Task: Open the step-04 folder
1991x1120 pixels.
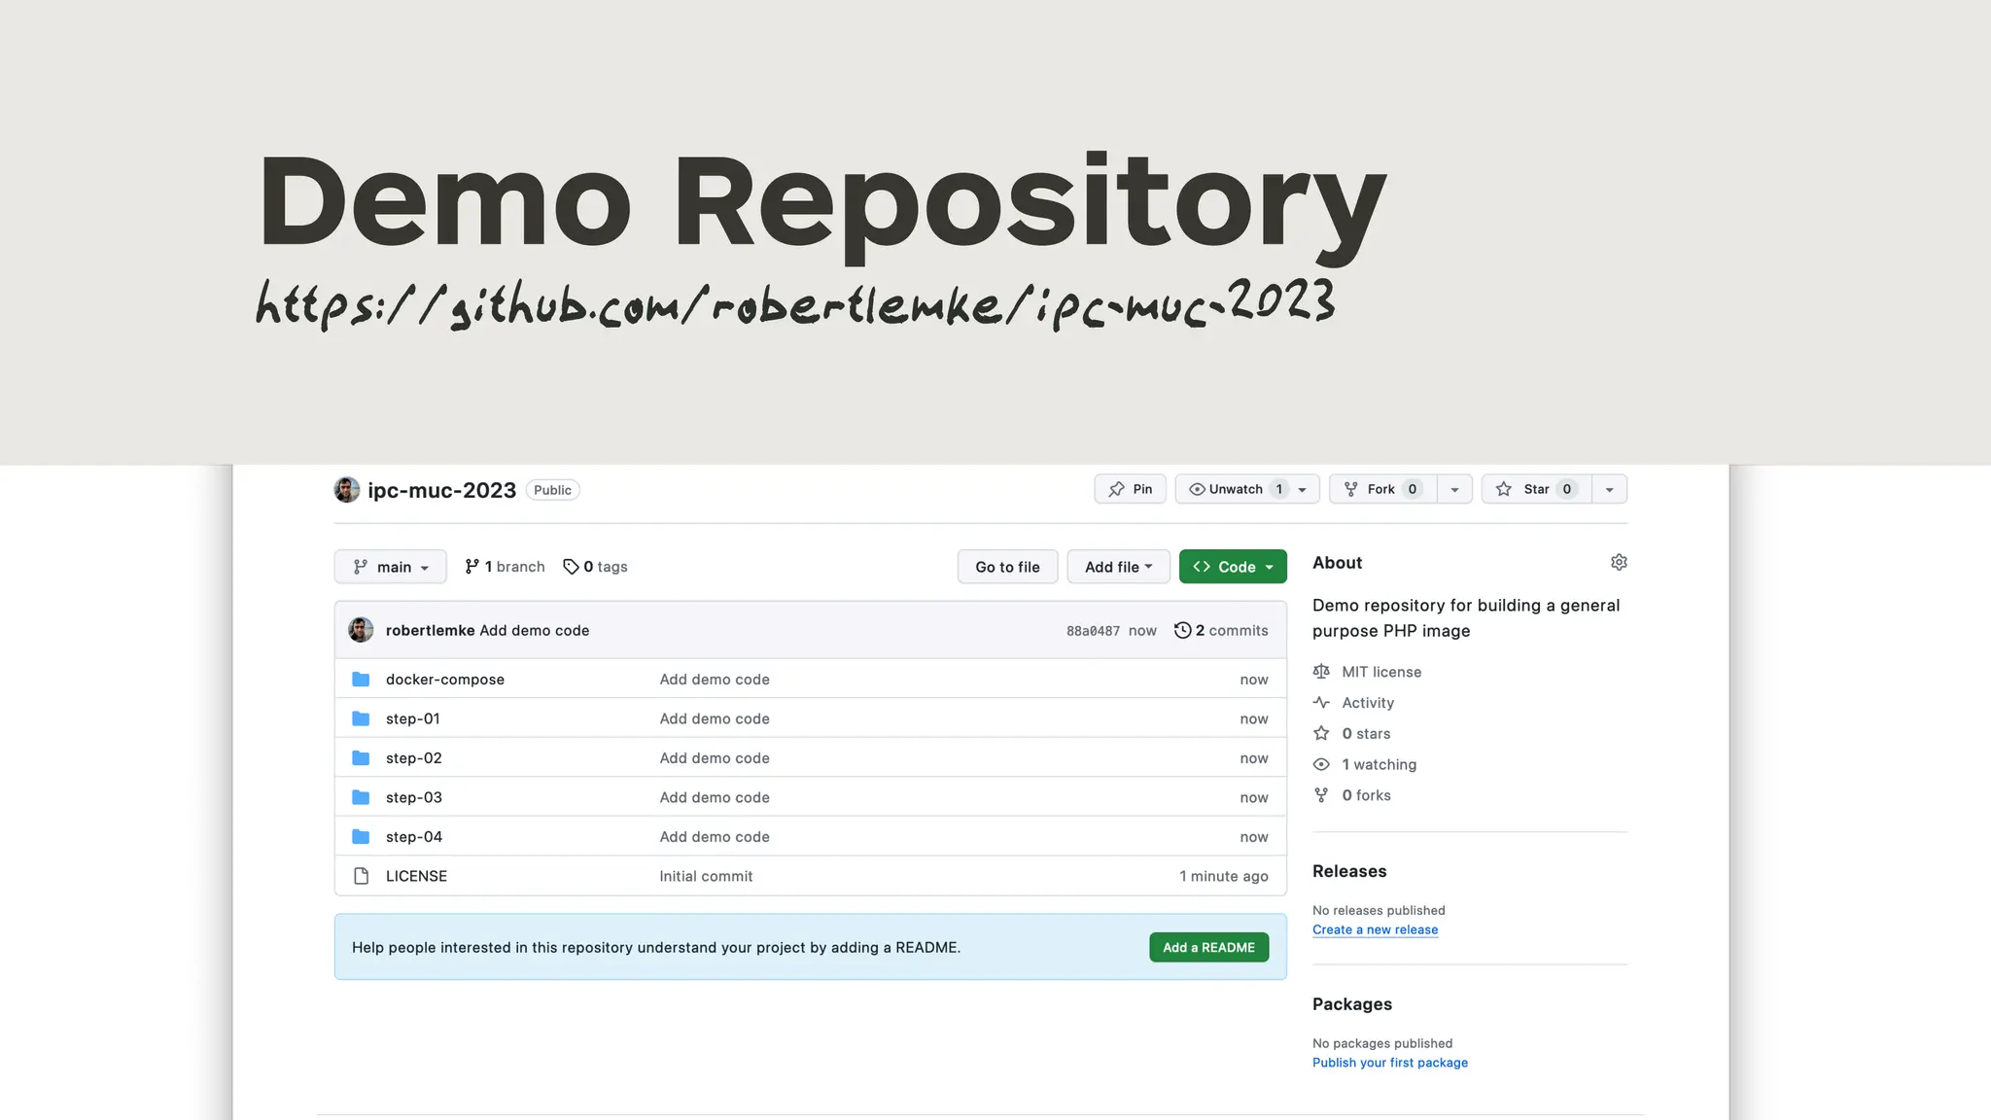Action: point(414,837)
